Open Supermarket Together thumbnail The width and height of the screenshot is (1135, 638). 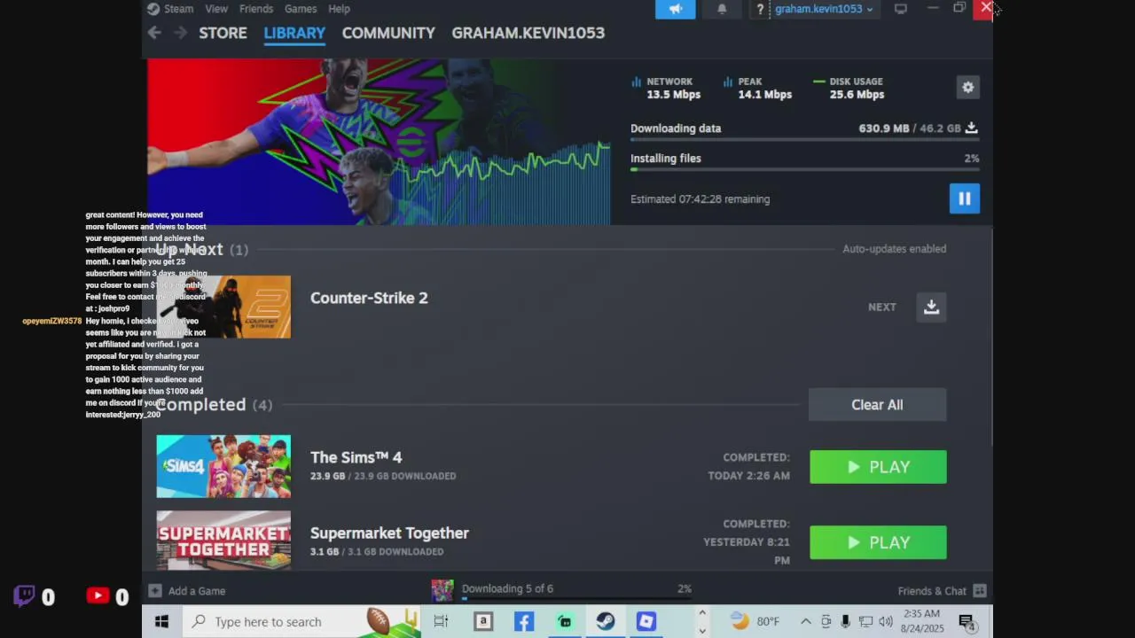[x=223, y=541]
